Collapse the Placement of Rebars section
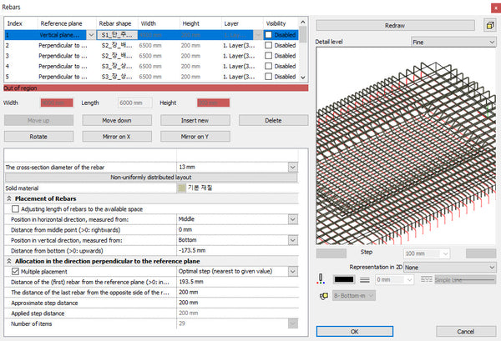This screenshot has height=341, width=501. coord(9,198)
